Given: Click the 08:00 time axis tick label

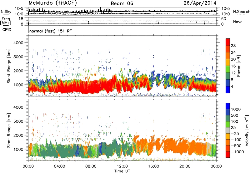Looking at the screenshot, I should (91, 166).
